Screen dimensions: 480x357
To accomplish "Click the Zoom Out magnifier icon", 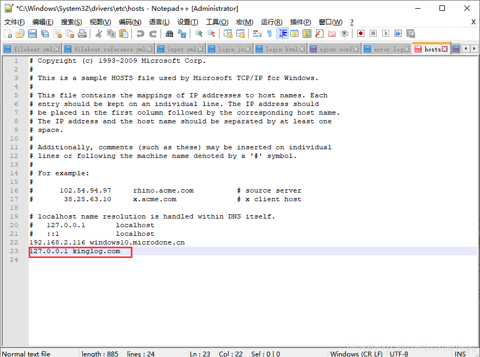I will pyautogui.click(x=211, y=34).
